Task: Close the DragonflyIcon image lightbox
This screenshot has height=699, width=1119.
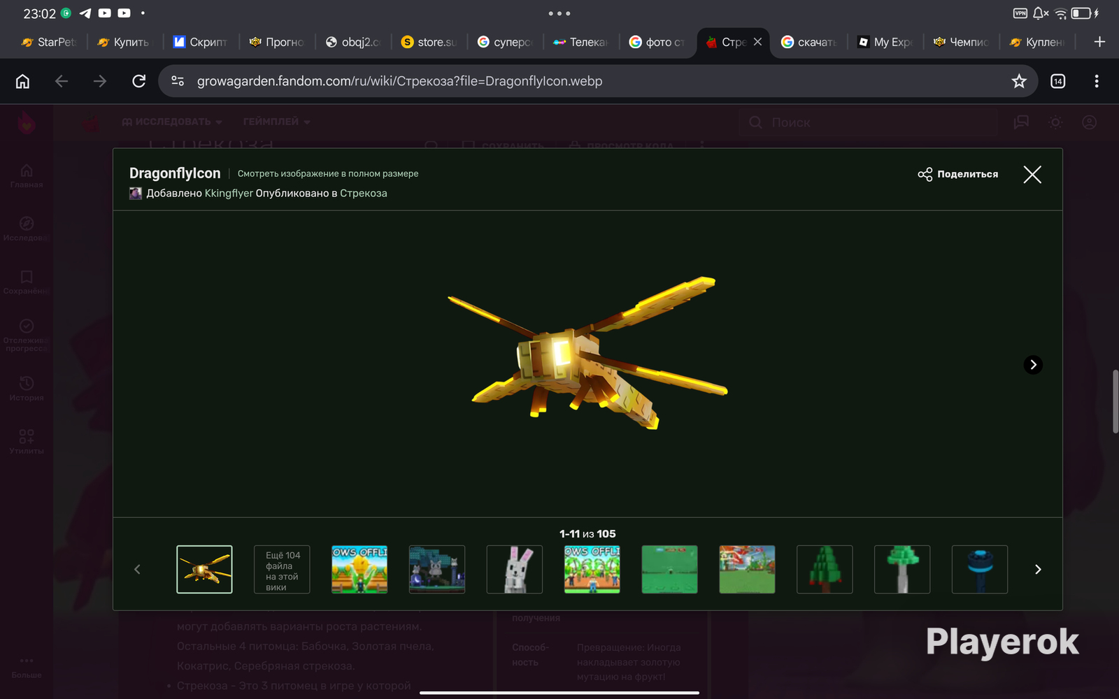Action: 1032,174
